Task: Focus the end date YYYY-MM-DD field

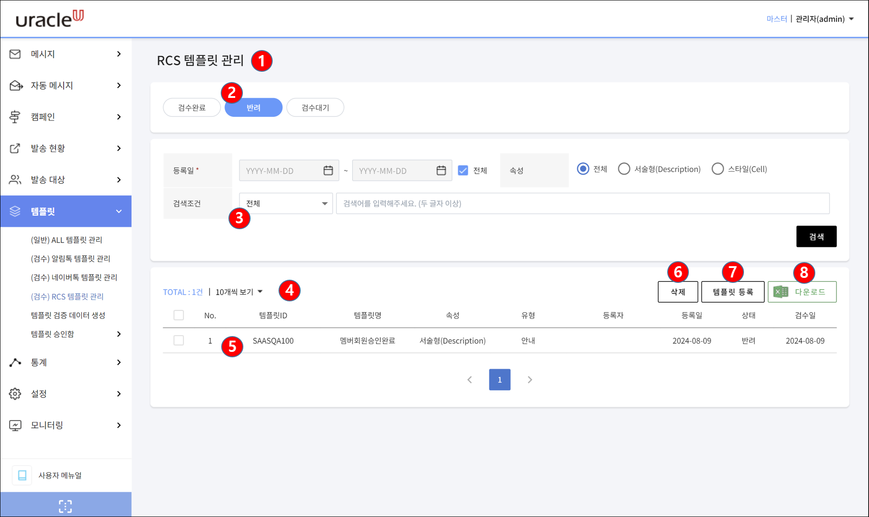Action: pyautogui.click(x=402, y=171)
